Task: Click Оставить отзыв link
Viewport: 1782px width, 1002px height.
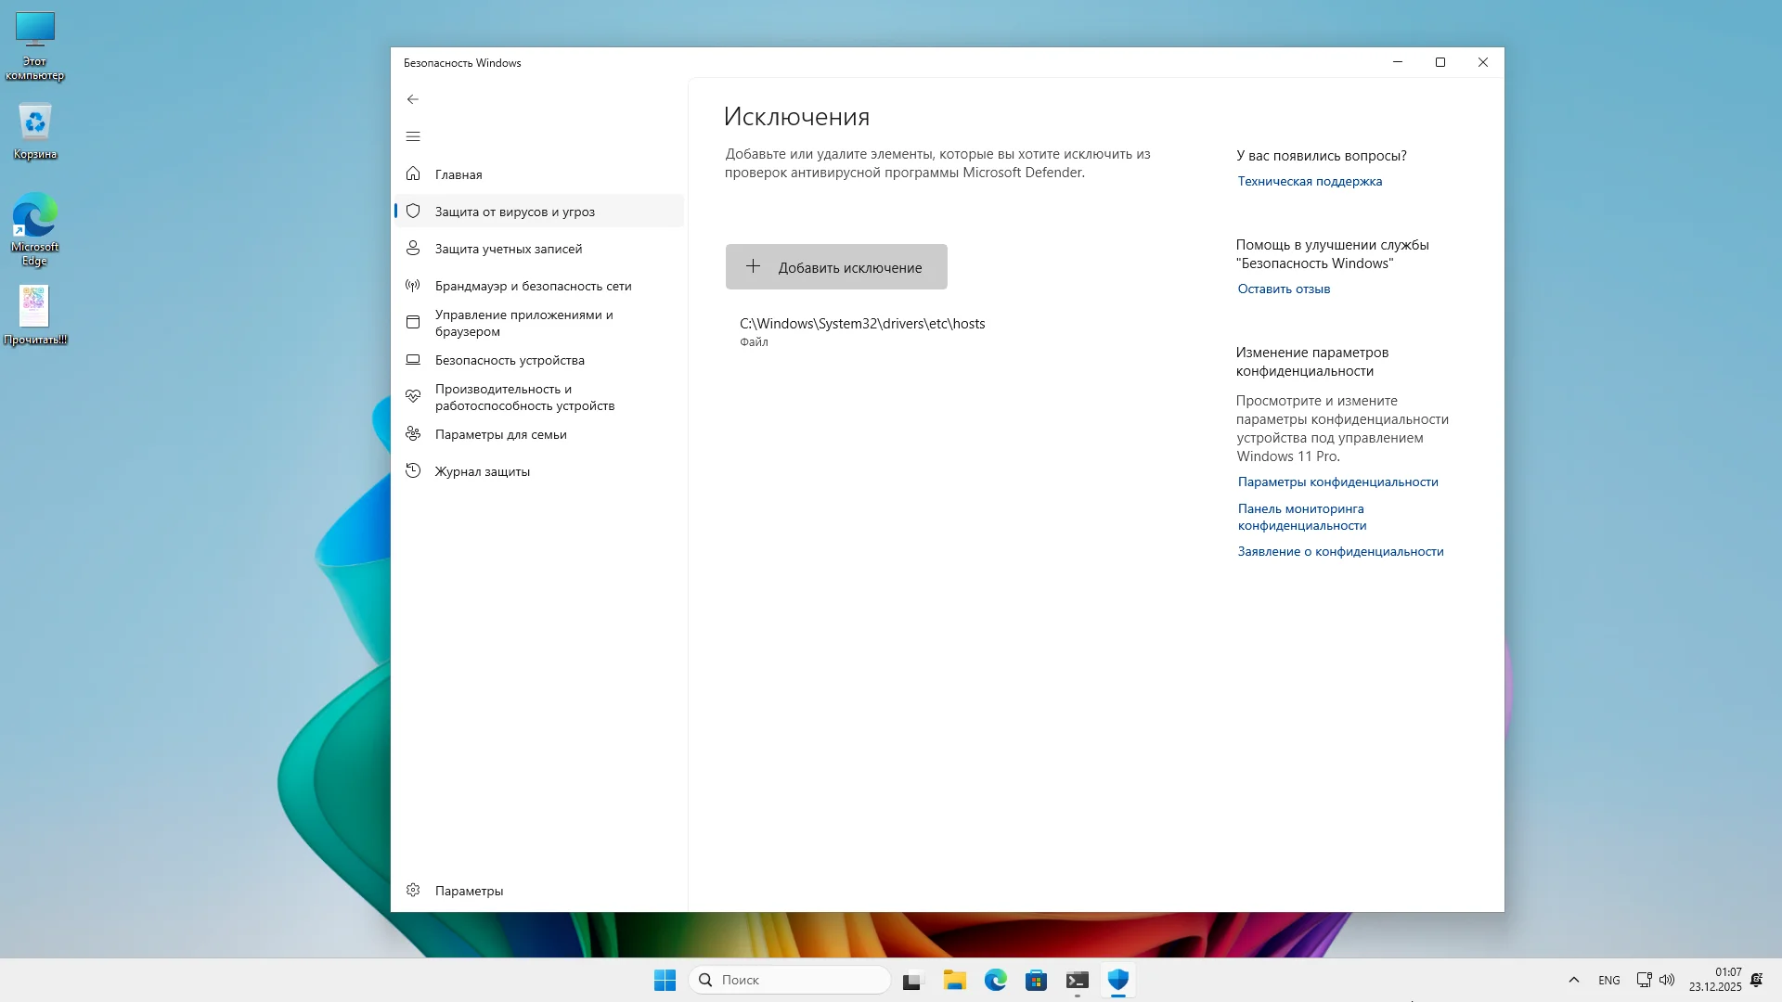Action: pyautogui.click(x=1283, y=289)
